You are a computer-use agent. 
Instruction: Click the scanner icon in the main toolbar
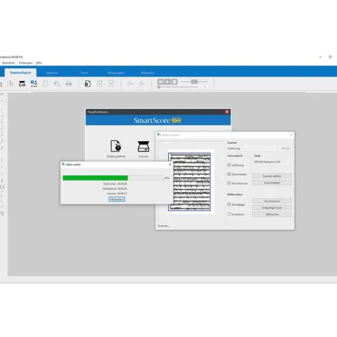[x=22, y=84]
